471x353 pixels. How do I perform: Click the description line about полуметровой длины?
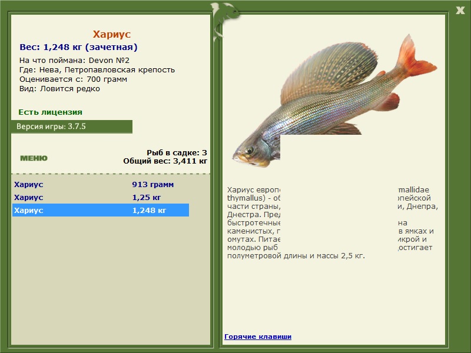pos(296,256)
